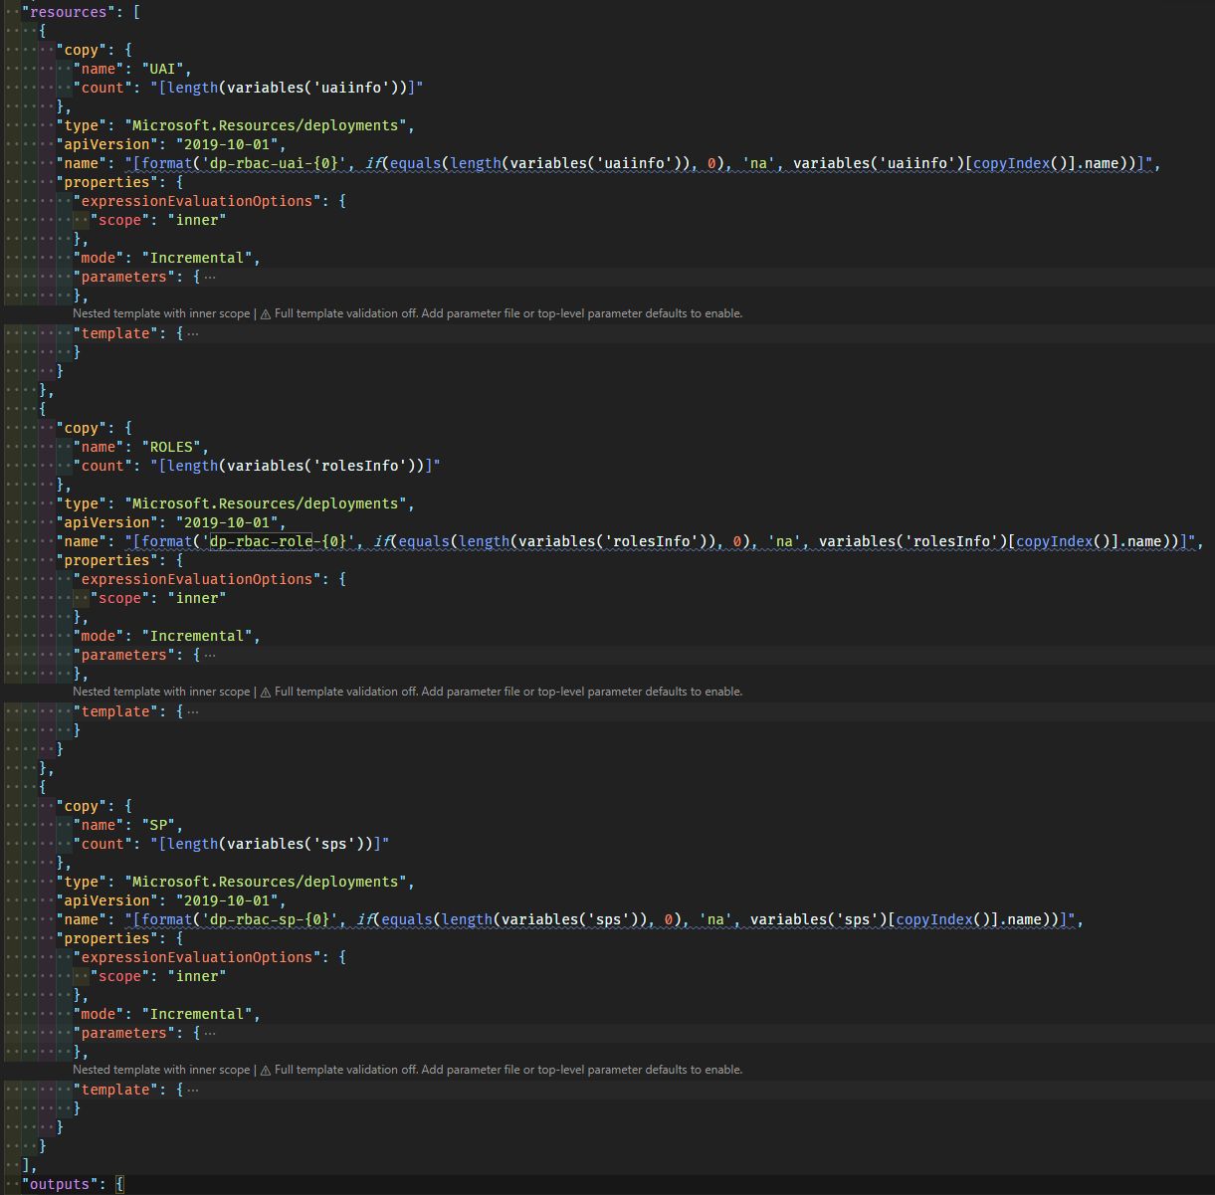Expand the collapsed template block in the UAI deployment
1215x1195 pixels.
coord(193,332)
